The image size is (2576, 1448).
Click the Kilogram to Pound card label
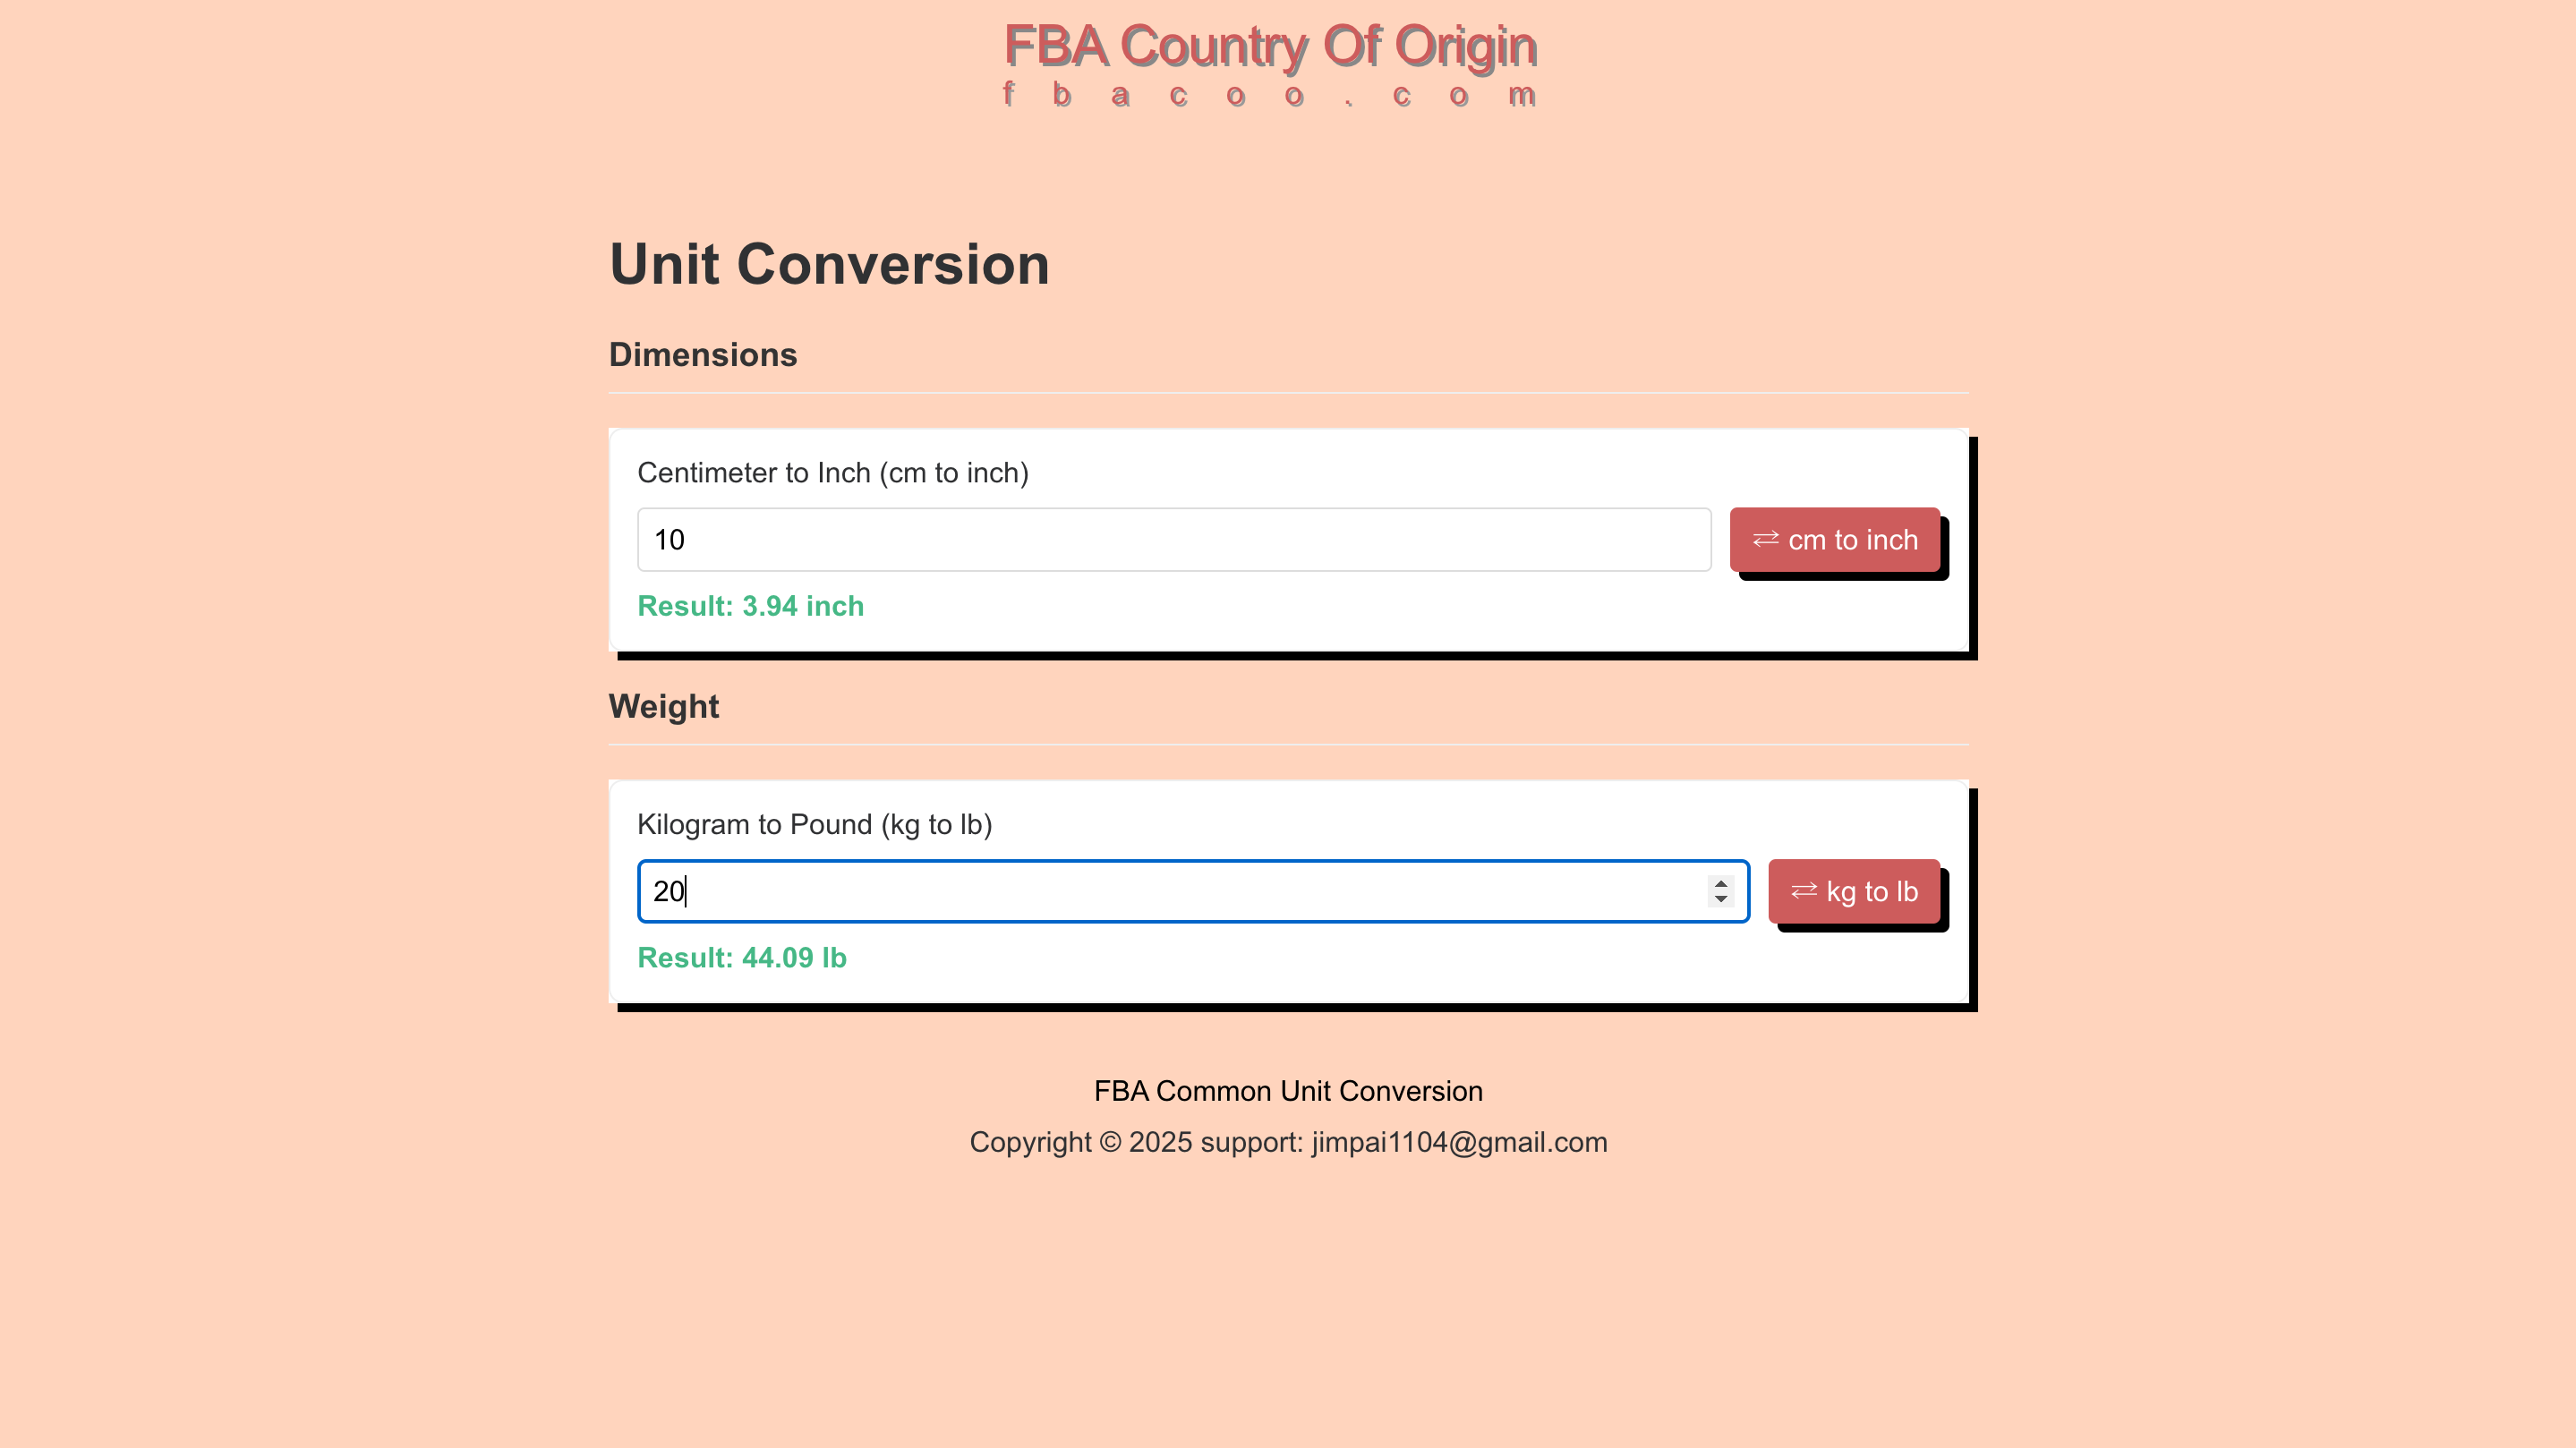(815, 824)
